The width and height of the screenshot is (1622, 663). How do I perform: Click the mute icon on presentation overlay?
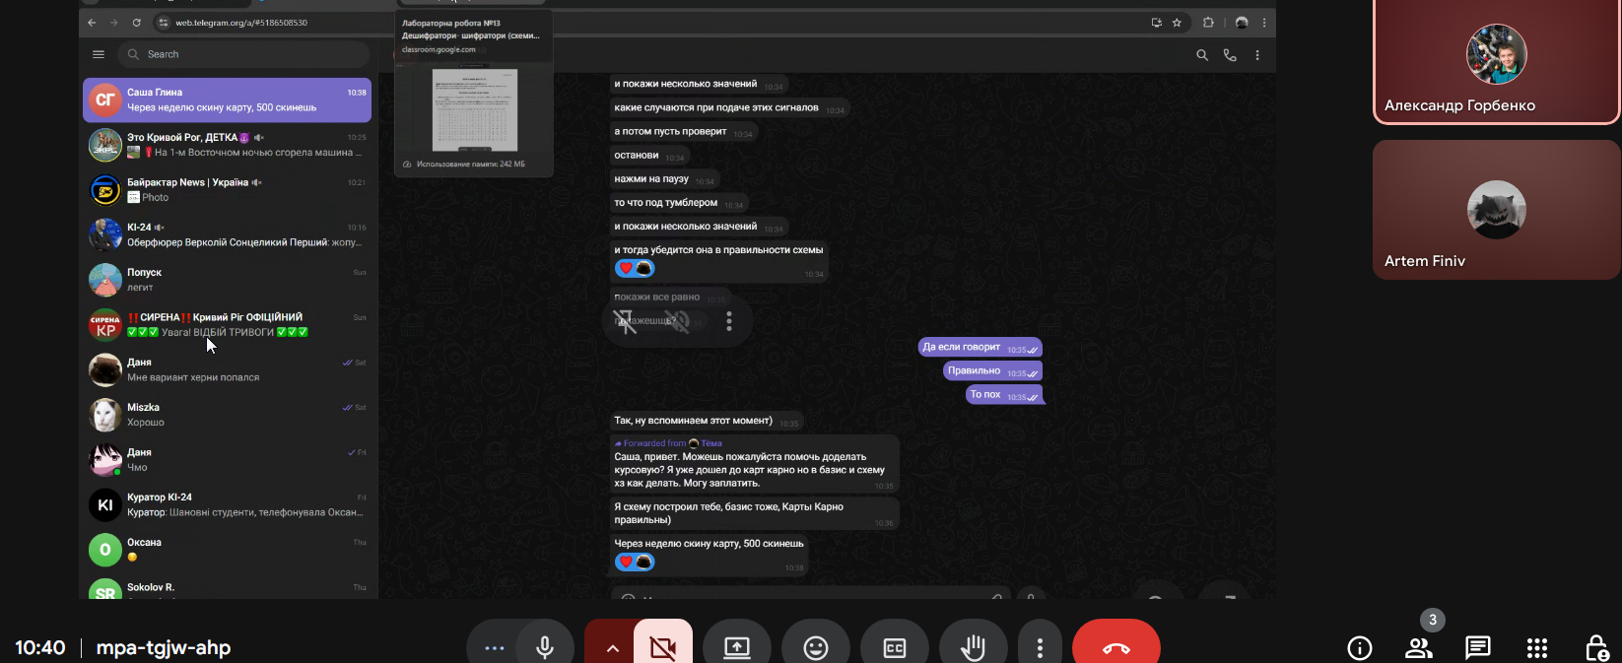pyautogui.click(x=677, y=321)
